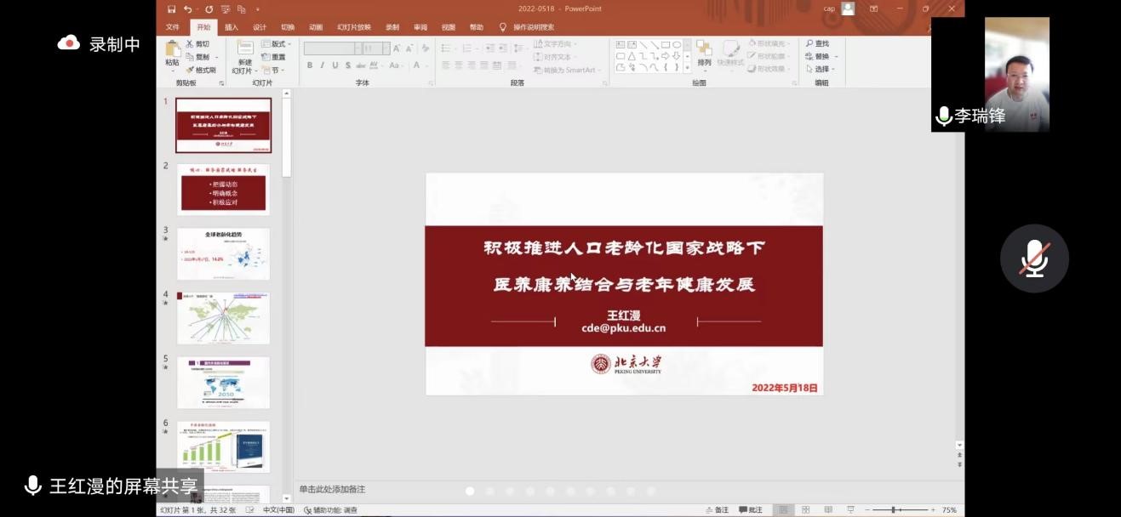Viewport: 1121px width, 517px height.
Task: Open the Insert (插入) ribbon tab
Action: click(231, 27)
